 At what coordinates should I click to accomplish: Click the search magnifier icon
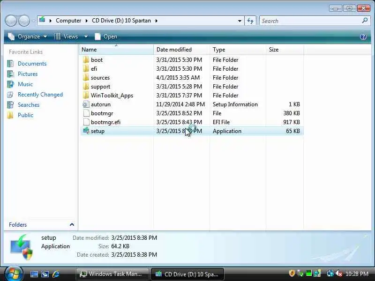point(365,21)
